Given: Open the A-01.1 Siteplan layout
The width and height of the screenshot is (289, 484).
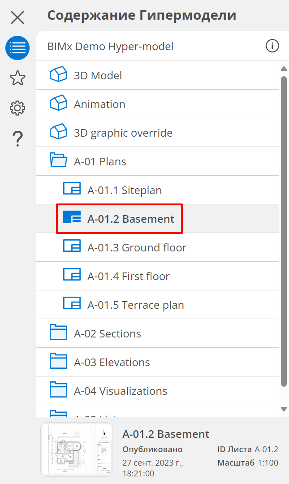Looking at the screenshot, I should 124,190.
